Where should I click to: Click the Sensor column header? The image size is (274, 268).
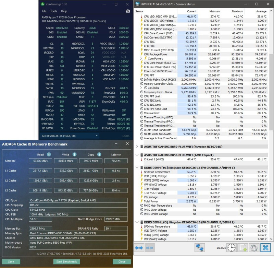pyautogui.click(x=156, y=11)
